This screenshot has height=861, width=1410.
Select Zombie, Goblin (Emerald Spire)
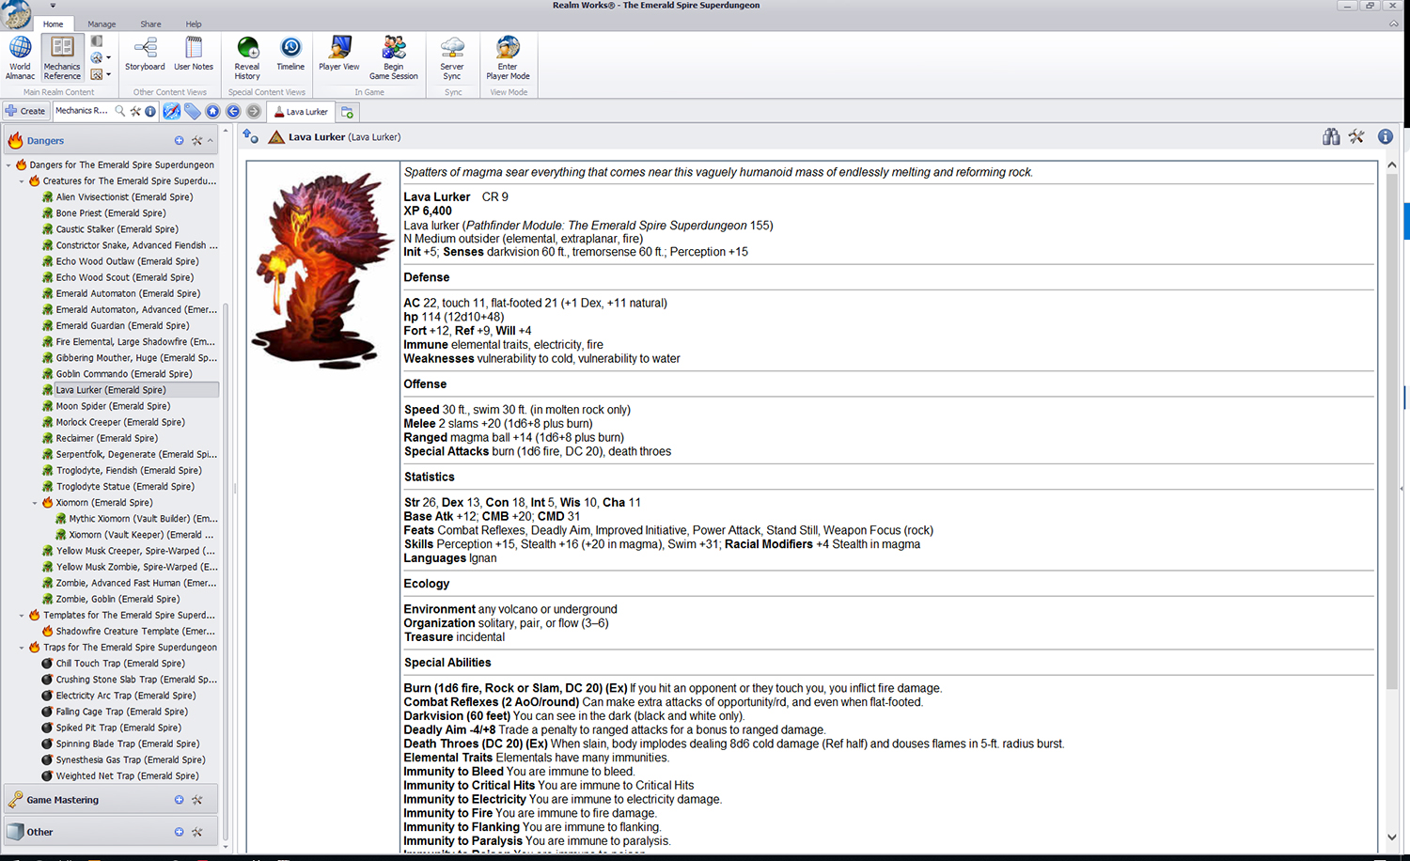[117, 600]
